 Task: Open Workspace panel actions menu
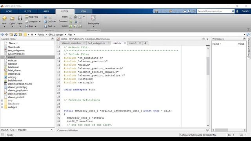(x=244, y=39)
